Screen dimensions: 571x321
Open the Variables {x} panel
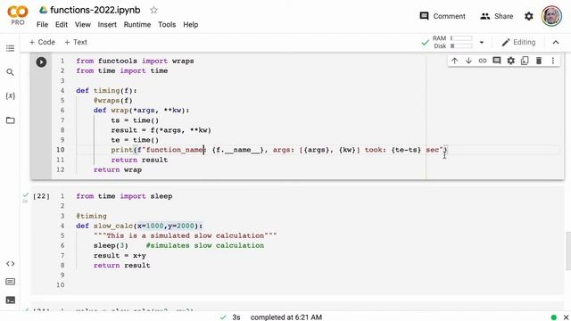point(10,95)
